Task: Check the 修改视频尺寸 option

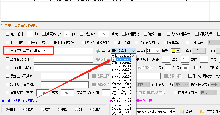Action: tap(190, 76)
